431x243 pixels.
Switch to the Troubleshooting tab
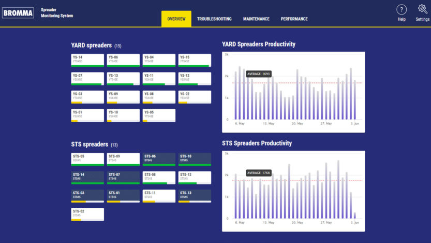(214, 19)
